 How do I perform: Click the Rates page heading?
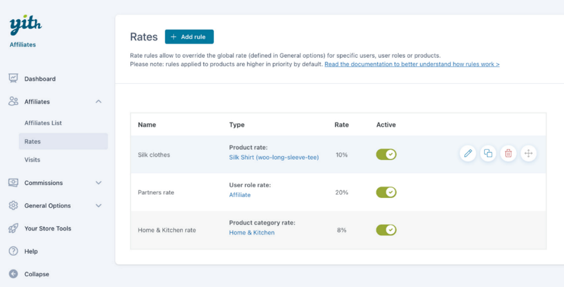(x=144, y=37)
